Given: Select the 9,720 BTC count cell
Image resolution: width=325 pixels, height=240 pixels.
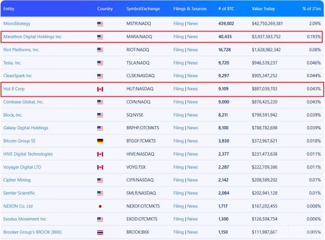Looking at the screenshot, I should [x=224, y=63].
